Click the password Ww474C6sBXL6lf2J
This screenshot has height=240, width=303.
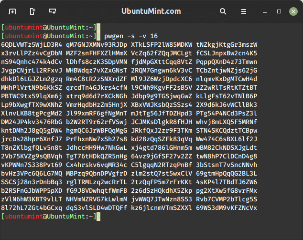click(227, 139)
